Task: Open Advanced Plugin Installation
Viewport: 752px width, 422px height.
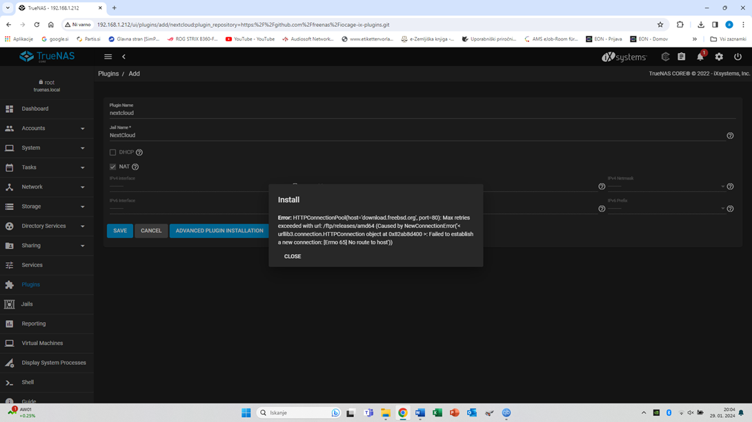Action: (x=219, y=231)
